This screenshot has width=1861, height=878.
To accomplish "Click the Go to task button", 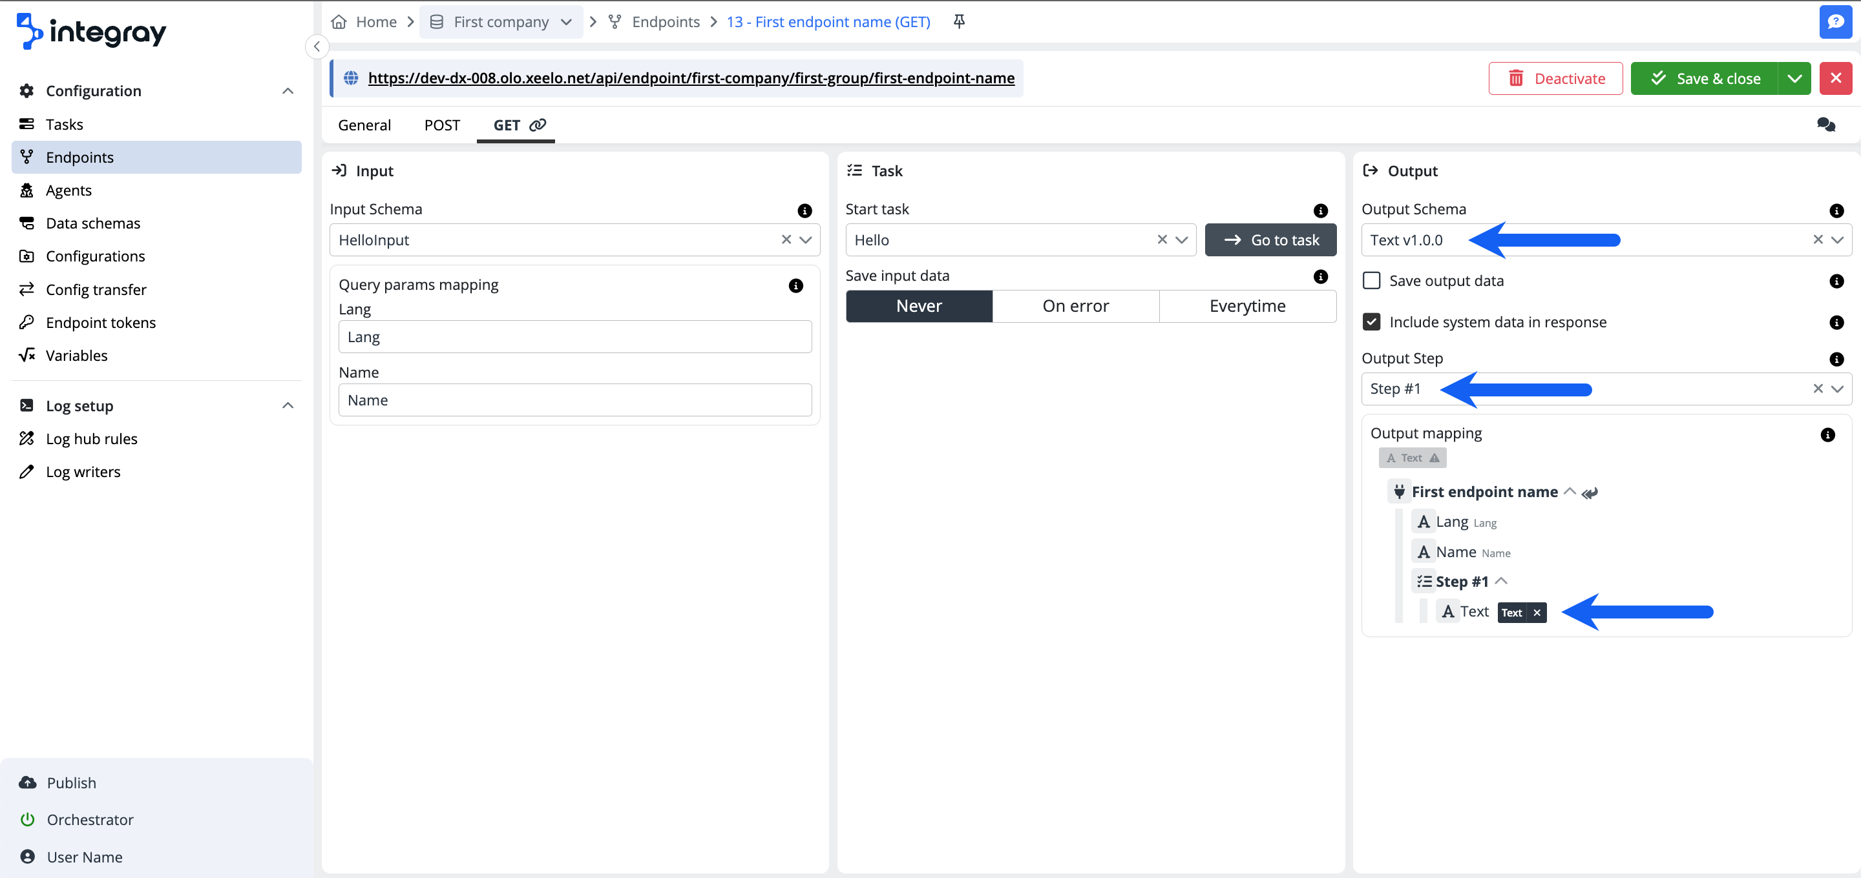I will click(x=1270, y=240).
